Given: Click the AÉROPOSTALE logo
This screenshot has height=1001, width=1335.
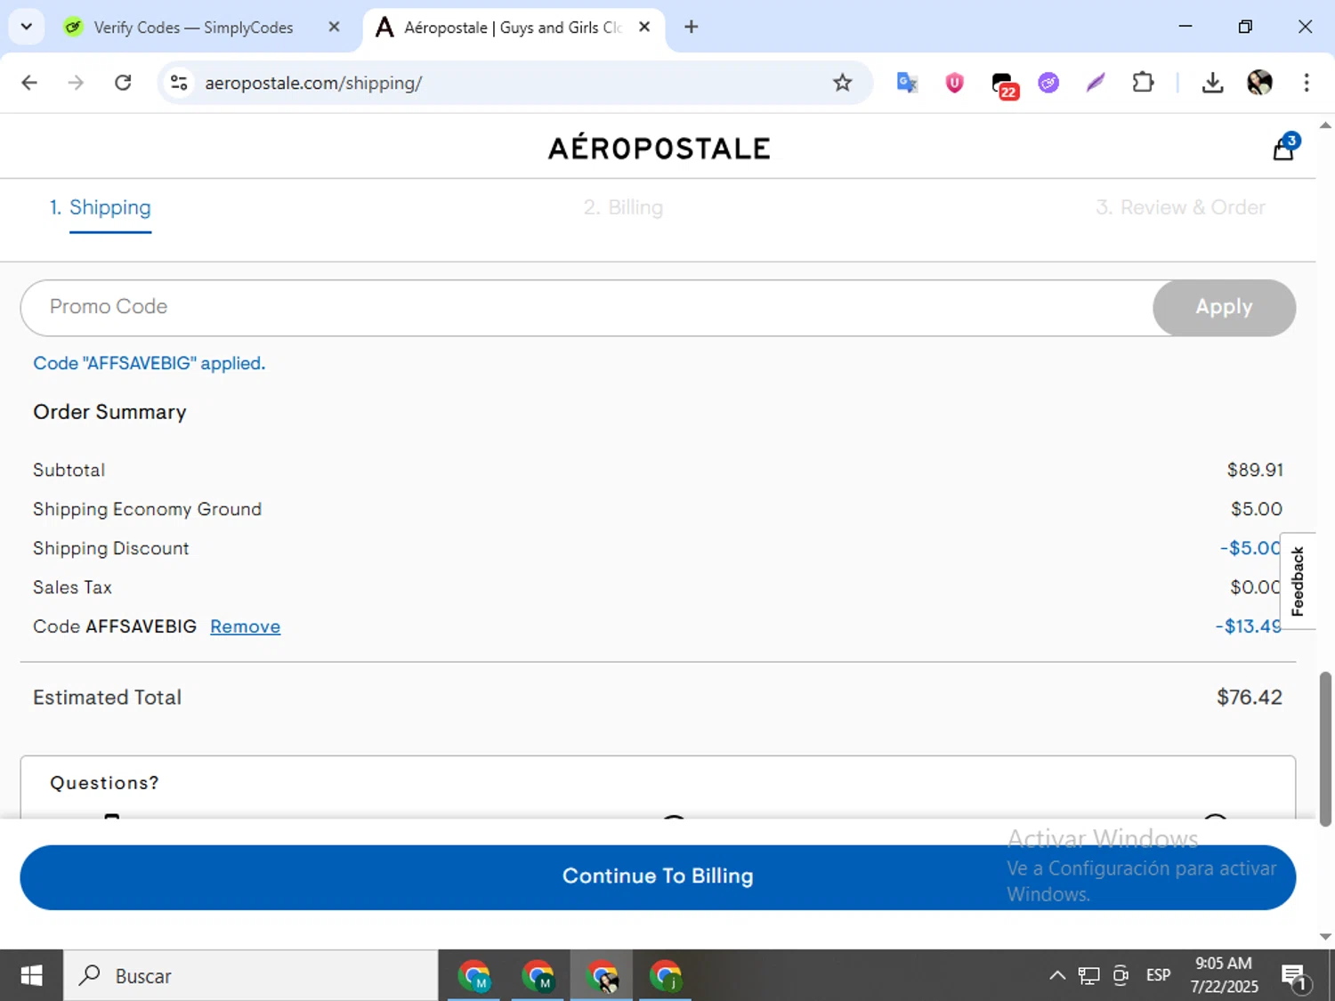Looking at the screenshot, I should click(659, 148).
